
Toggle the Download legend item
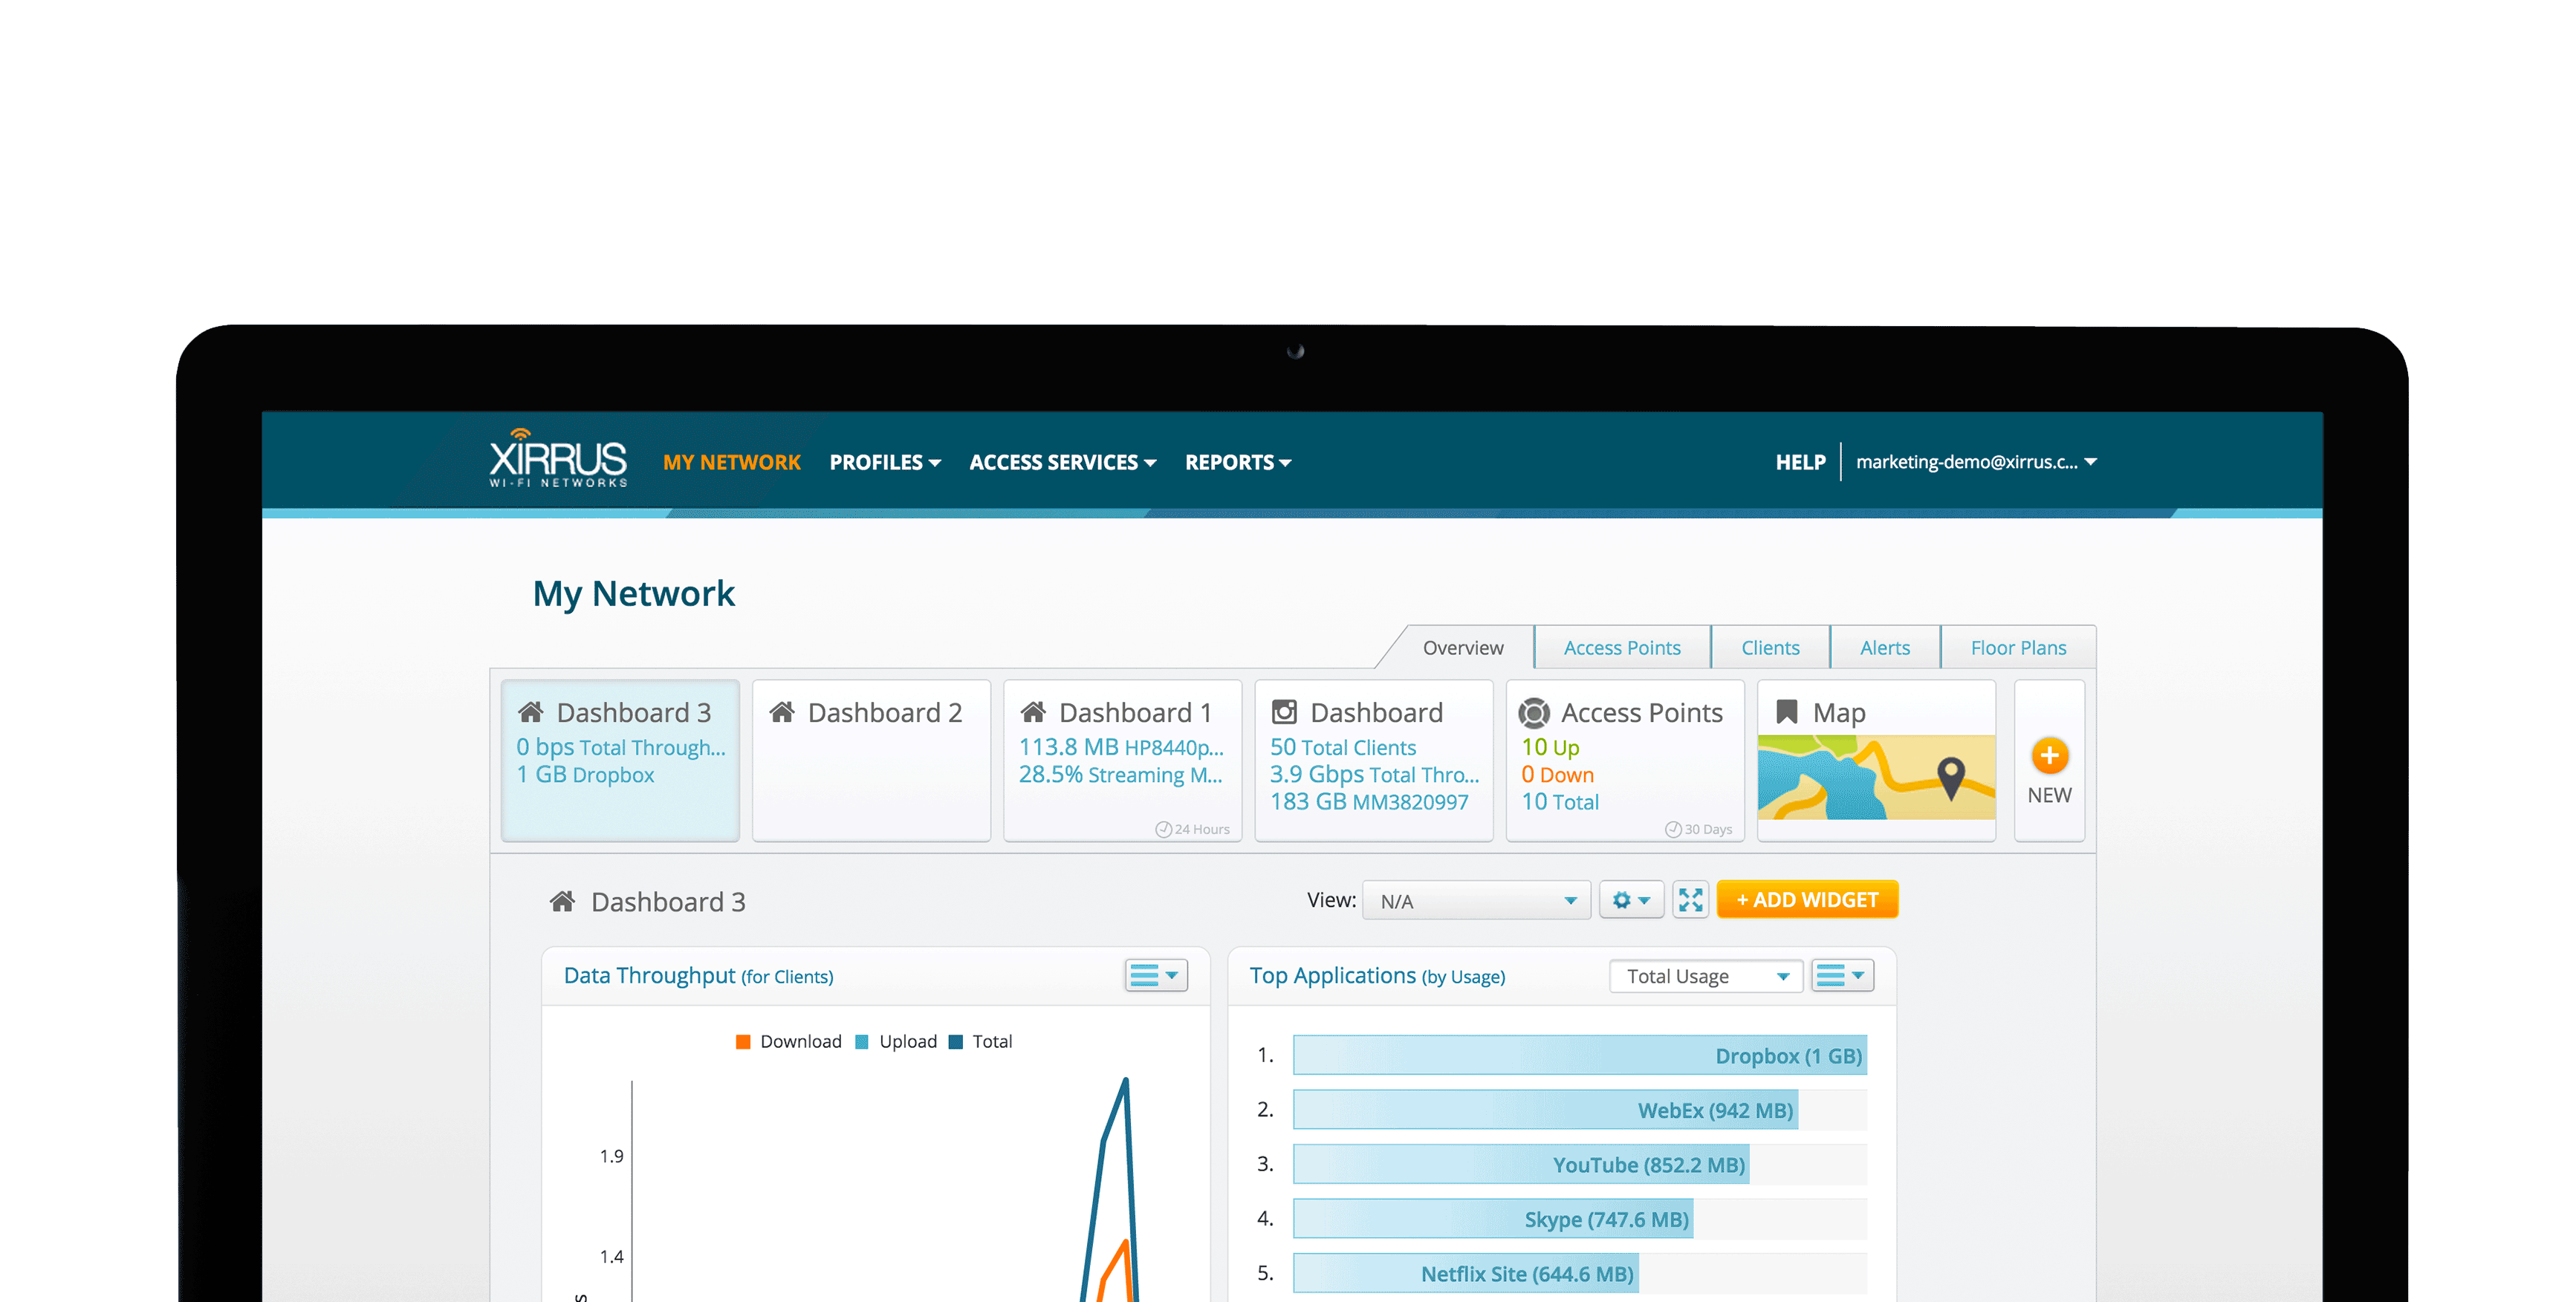(x=789, y=1042)
